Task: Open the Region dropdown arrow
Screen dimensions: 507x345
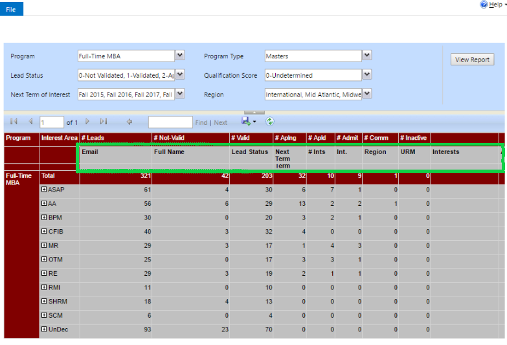Action: (367, 95)
